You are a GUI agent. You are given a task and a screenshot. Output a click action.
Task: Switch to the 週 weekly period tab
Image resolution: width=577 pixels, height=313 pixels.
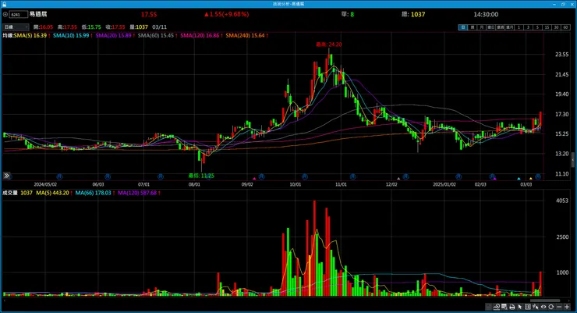472,27
